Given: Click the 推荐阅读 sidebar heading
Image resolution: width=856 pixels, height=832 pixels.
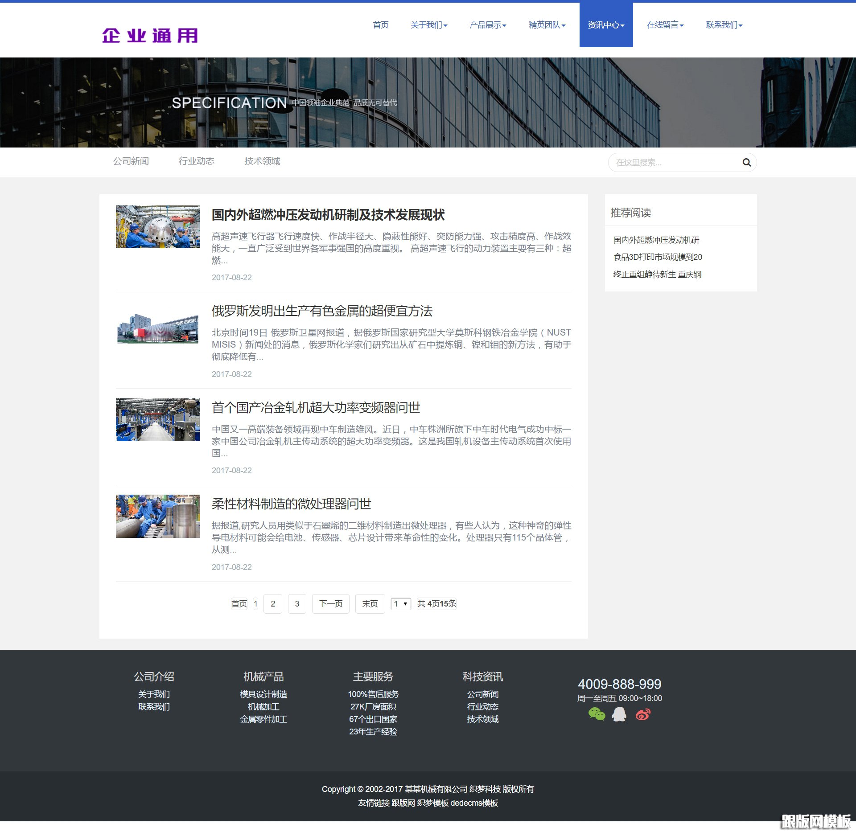Looking at the screenshot, I should click(630, 213).
